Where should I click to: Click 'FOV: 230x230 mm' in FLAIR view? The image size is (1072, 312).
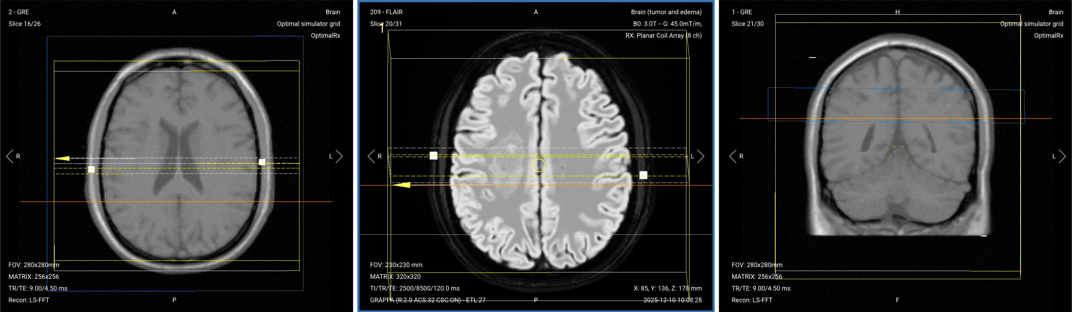pyautogui.click(x=396, y=265)
